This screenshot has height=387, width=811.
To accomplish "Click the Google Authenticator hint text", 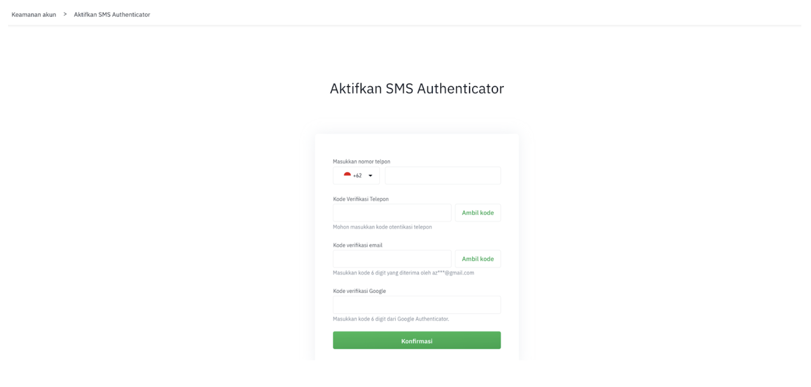I will 391,319.
